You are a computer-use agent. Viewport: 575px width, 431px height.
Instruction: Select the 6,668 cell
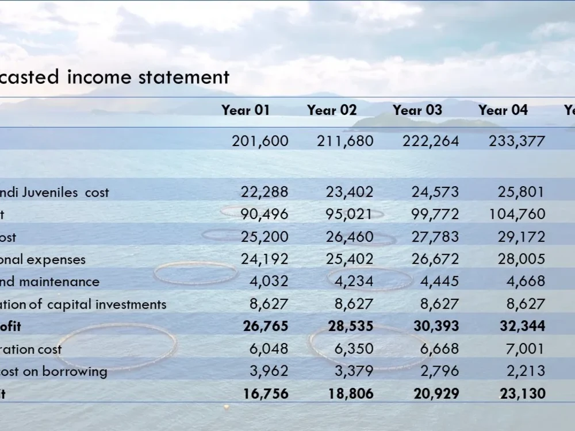coord(439,349)
